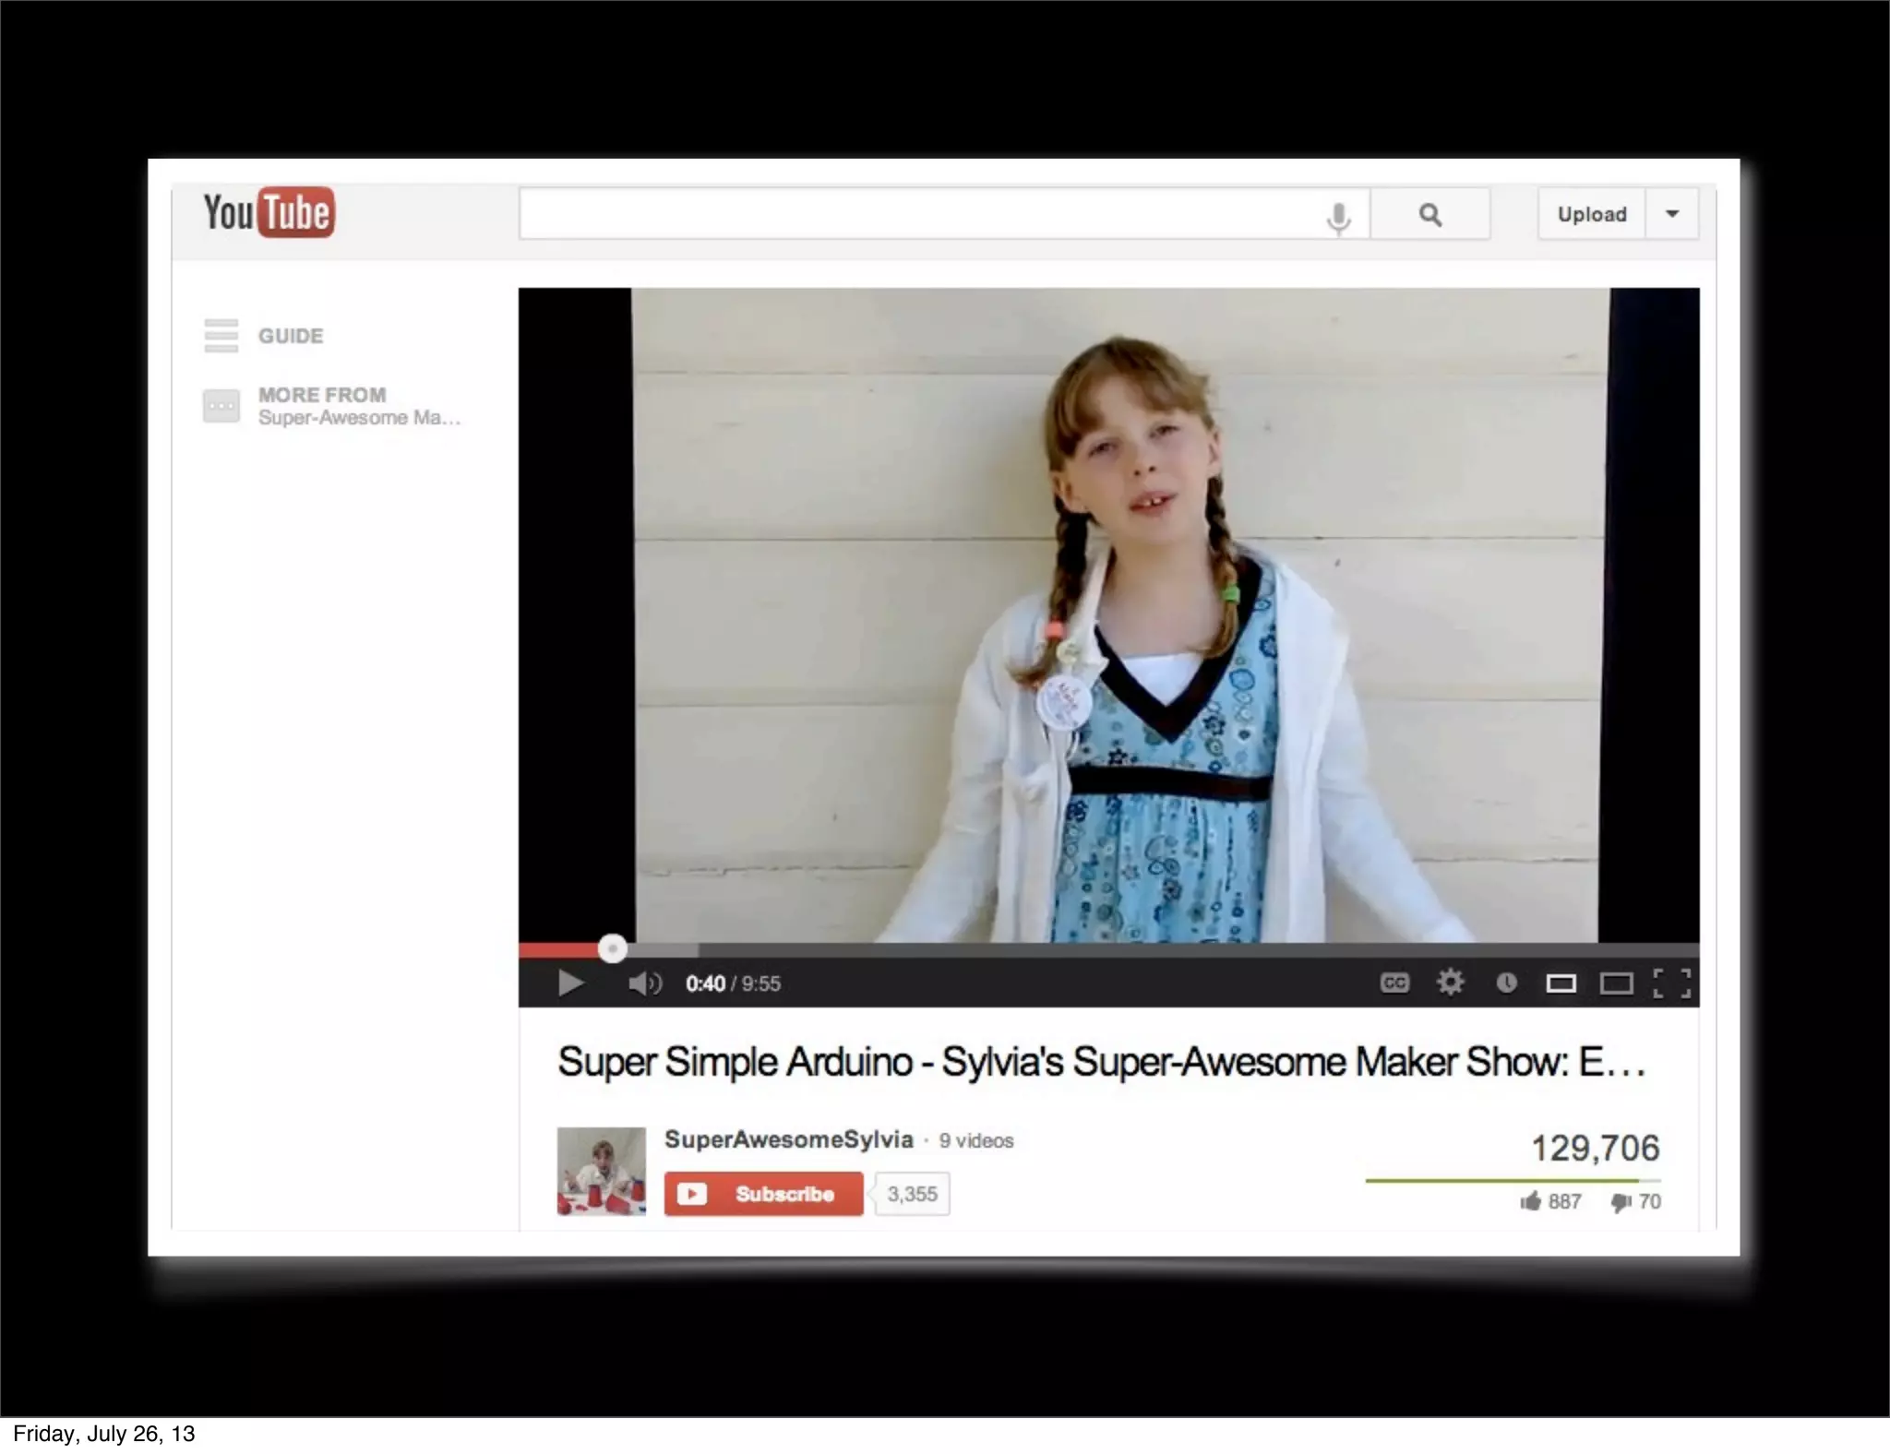Expand More From Super-Awesome Maker section

[x=332, y=406]
